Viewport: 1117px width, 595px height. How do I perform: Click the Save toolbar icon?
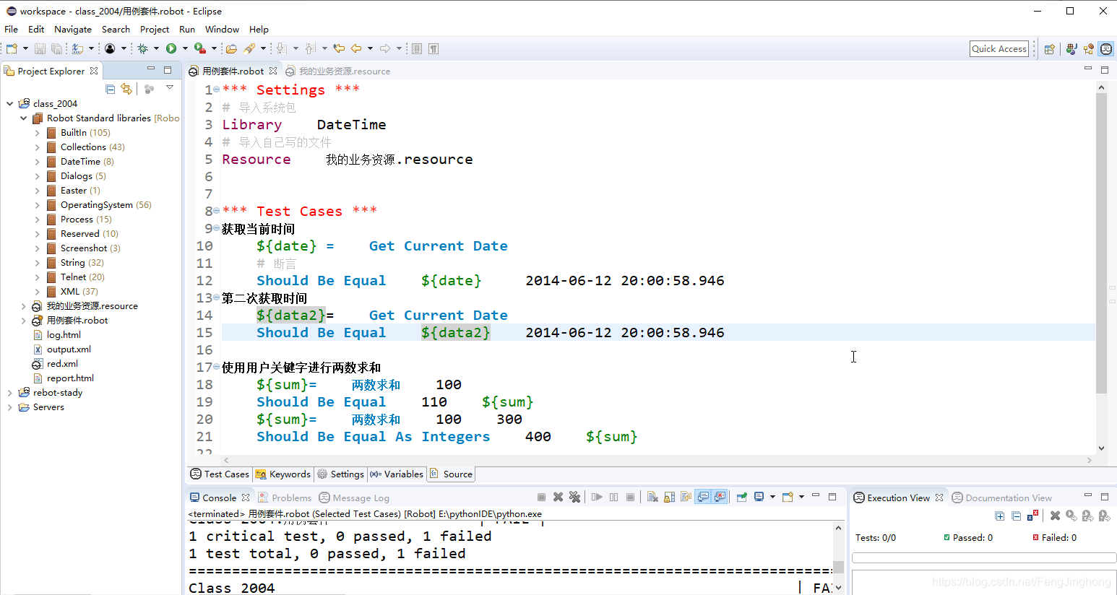[x=40, y=49]
